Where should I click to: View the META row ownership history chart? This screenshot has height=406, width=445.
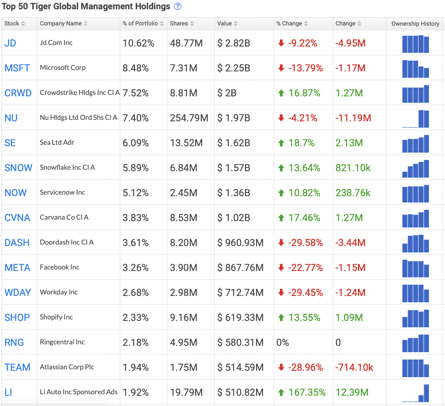416,268
